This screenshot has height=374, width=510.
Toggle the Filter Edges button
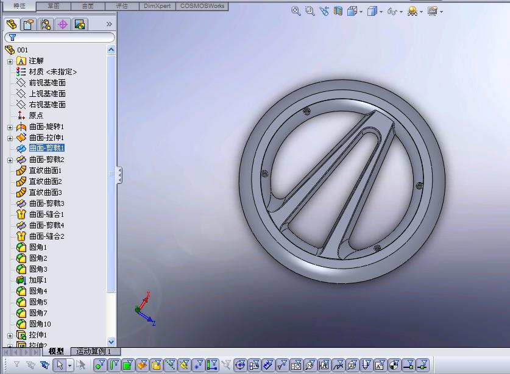114,365
